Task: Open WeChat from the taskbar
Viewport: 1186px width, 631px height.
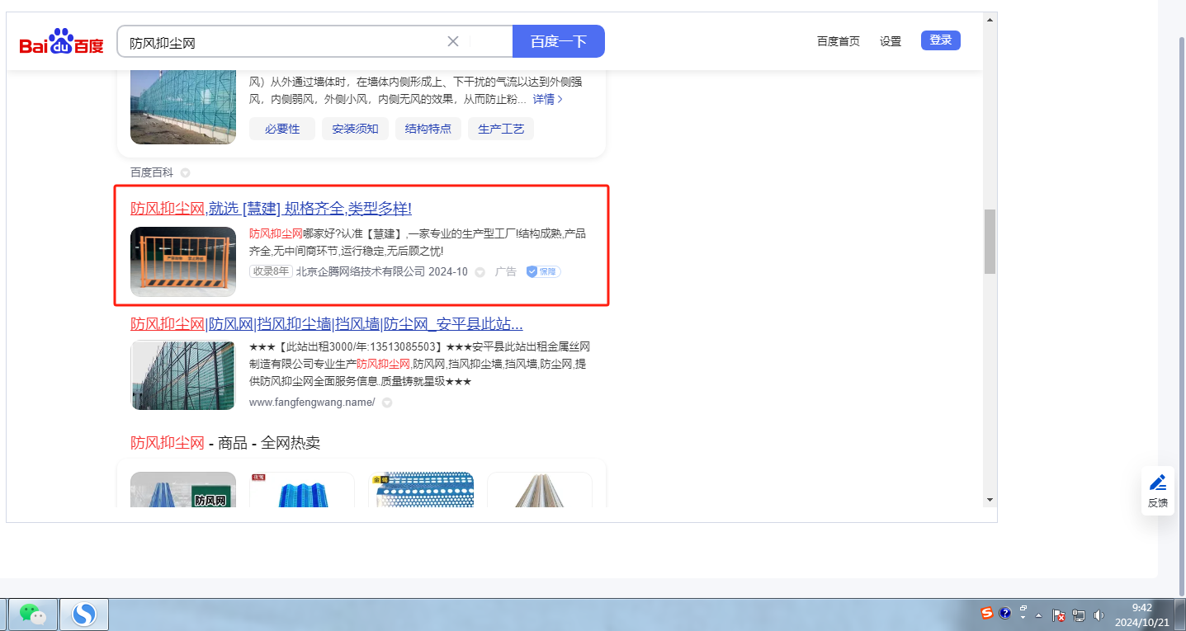Action: [x=32, y=614]
